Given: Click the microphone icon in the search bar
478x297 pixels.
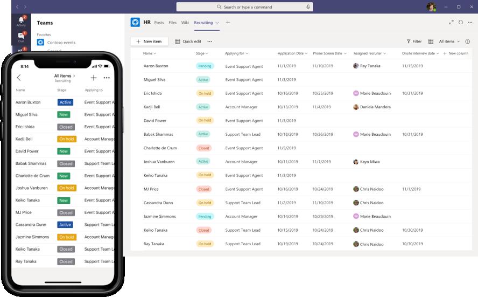Looking at the screenshot, I should (308, 6).
